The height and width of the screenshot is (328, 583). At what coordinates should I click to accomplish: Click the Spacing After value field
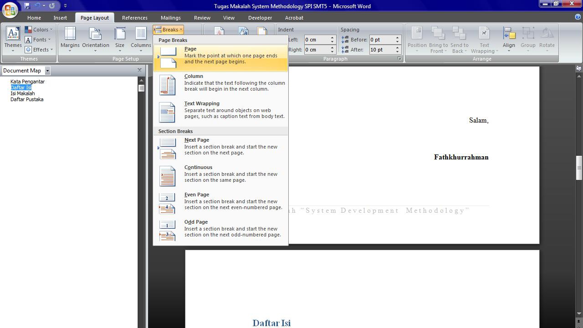[382, 50]
